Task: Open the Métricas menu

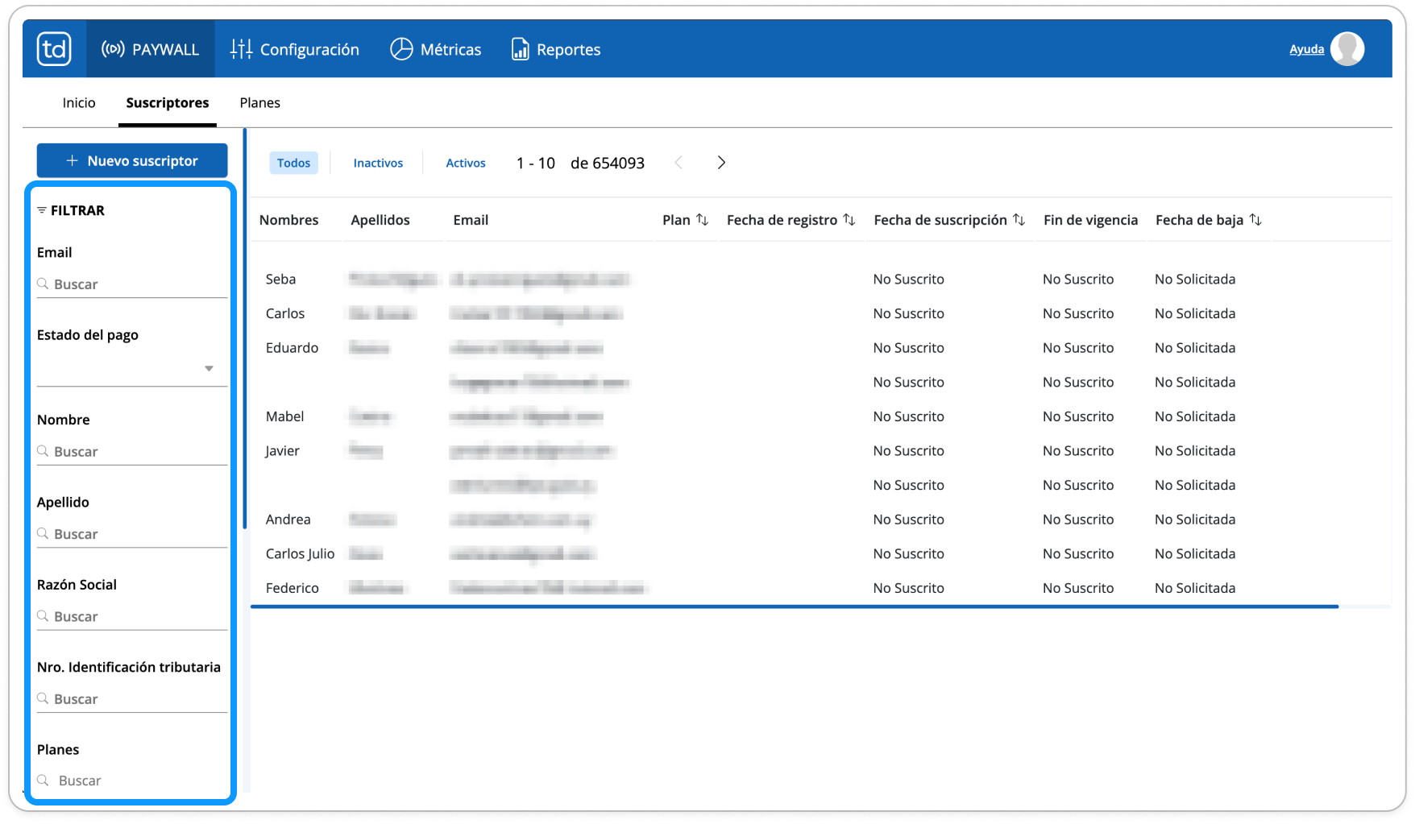Action: click(x=436, y=49)
